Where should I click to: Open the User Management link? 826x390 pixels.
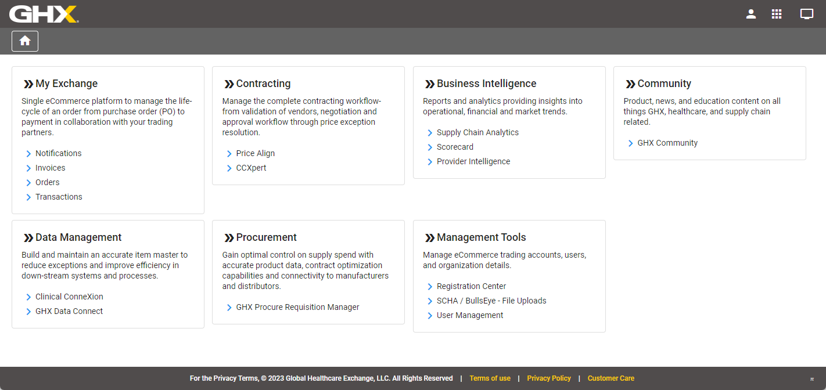pyautogui.click(x=470, y=315)
